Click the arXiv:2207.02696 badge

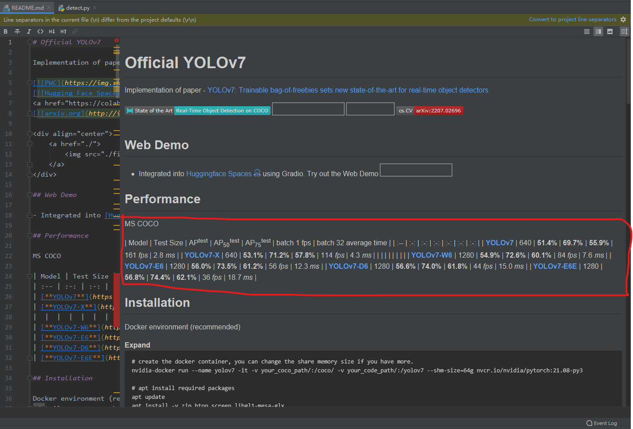(430, 111)
